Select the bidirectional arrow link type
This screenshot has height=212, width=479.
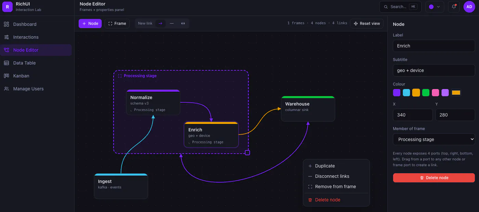pos(183,23)
